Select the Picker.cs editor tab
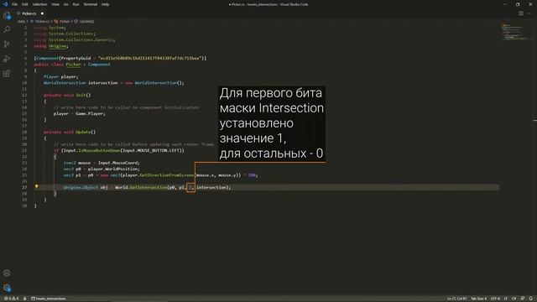Viewport: 537px width, 302px height. point(29,13)
